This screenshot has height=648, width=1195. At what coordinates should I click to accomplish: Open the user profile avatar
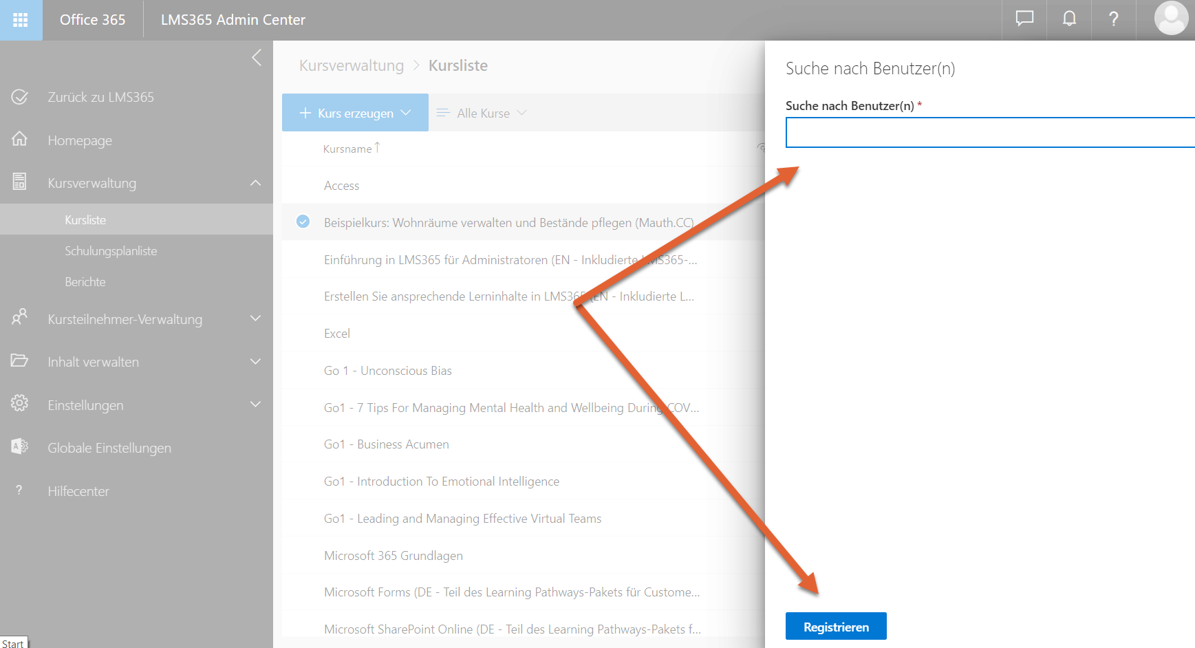[x=1171, y=19]
